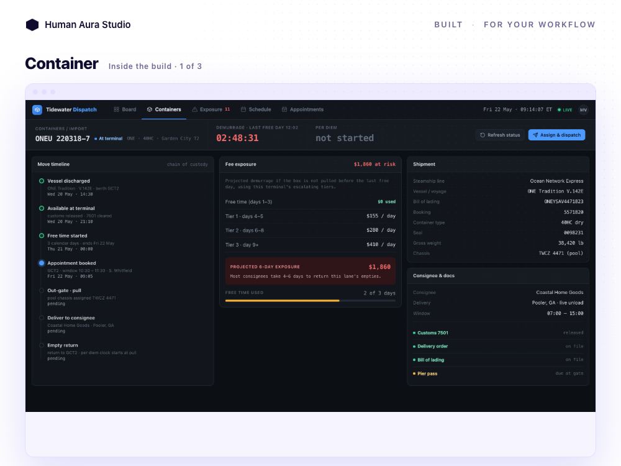The width and height of the screenshot is (621, 466).
Task: Click the date 'Fri 22 May · 09:14:07 ET'
Action: coord(517,110)
